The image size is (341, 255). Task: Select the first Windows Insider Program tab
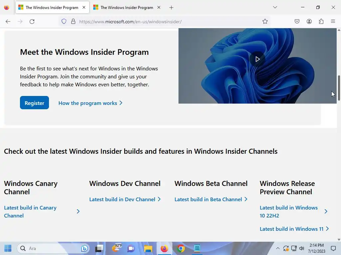(x=52, y=8)
